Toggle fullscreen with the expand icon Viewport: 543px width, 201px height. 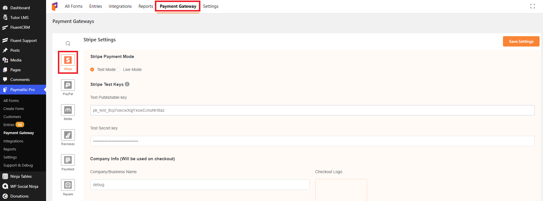tap(533, 6)
